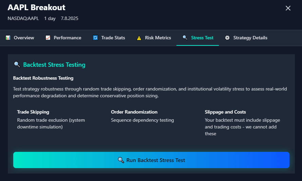Click the gear icon beside Strategy Details
This screenshot has width=302, height=181.
[x=227, y=38]
